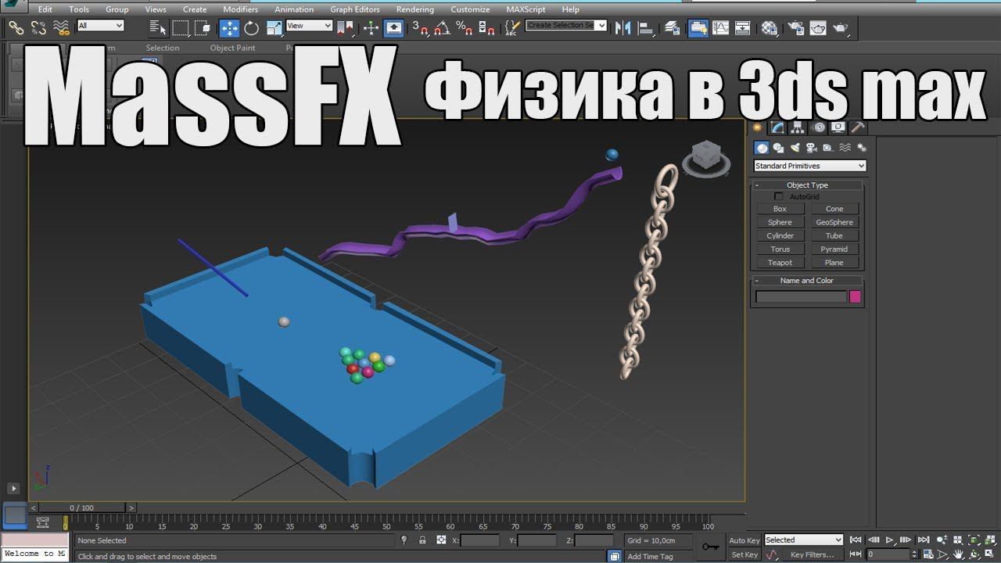Click the Key Filters button

pyautogui.click(x=812, y=554)
